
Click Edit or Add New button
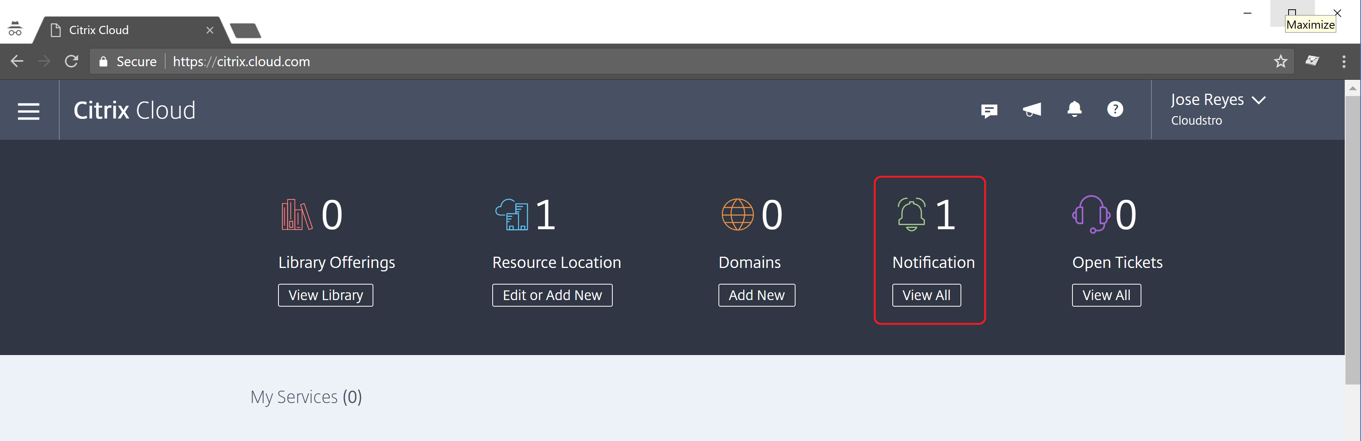point(552,295)
